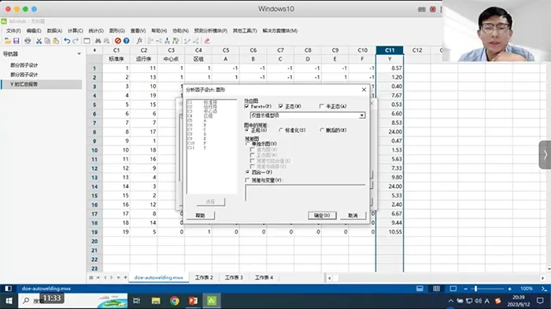Open Task View on the taskbar

click(136, 301)
